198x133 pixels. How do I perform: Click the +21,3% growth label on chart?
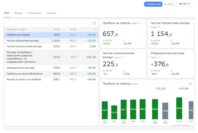(x=183, y=88)
